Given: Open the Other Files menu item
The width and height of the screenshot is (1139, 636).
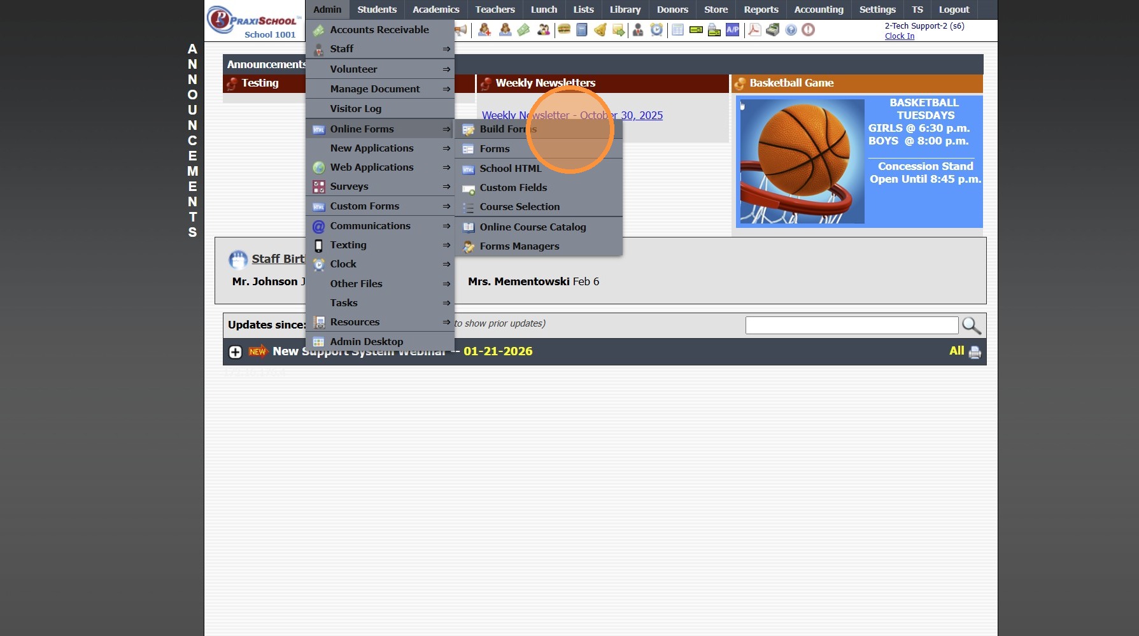Looking at the screenshot, I should [x=380, y=284].
